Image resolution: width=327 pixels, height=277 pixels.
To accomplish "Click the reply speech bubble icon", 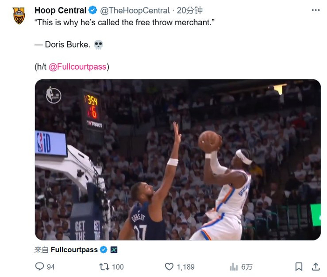I will click(x=40, y=267).
